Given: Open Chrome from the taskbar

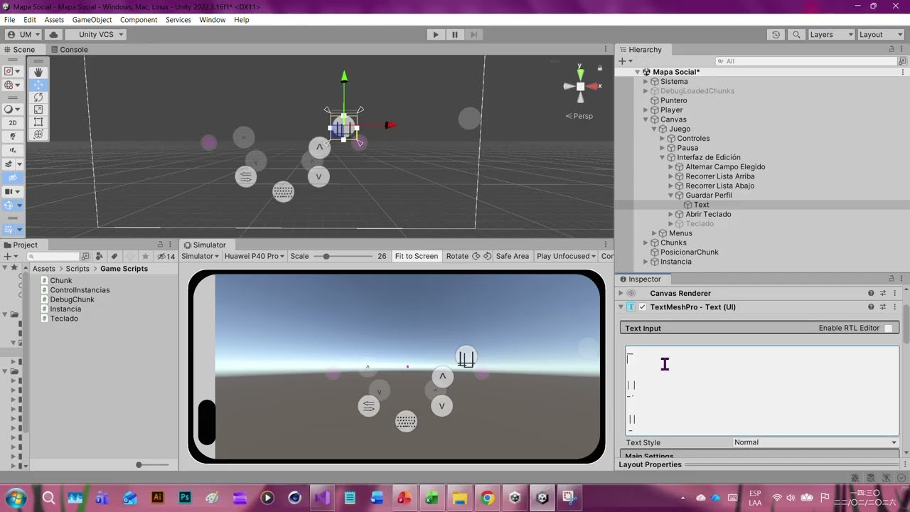Looking at the screenshot, I should tap(487, 498).
